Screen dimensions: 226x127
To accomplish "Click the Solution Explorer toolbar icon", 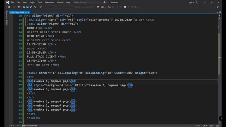I will (x=109, y=7).
